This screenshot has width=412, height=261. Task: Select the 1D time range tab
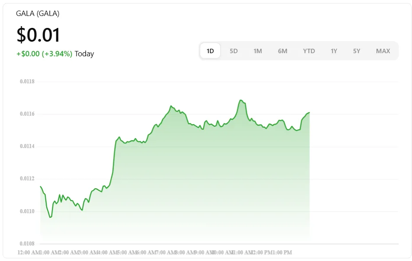[x=210, y=51]
